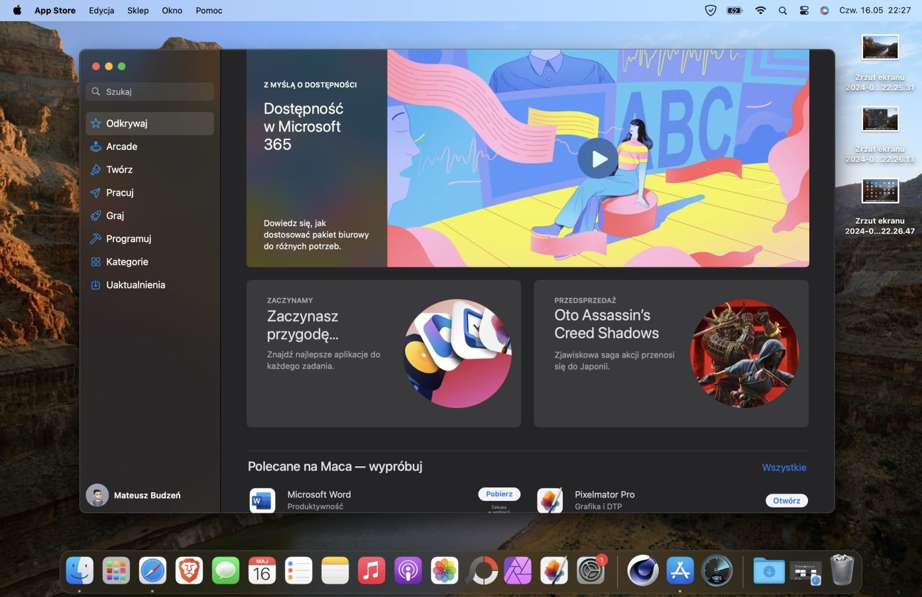Open the Okno menu

172,11
